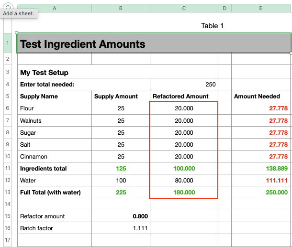
Task: Click the Salt cell
Action: pyautogui.click(x=55, y=145)
